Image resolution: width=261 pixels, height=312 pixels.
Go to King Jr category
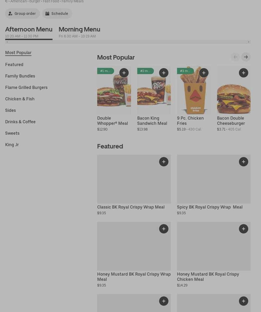[12, 145]
